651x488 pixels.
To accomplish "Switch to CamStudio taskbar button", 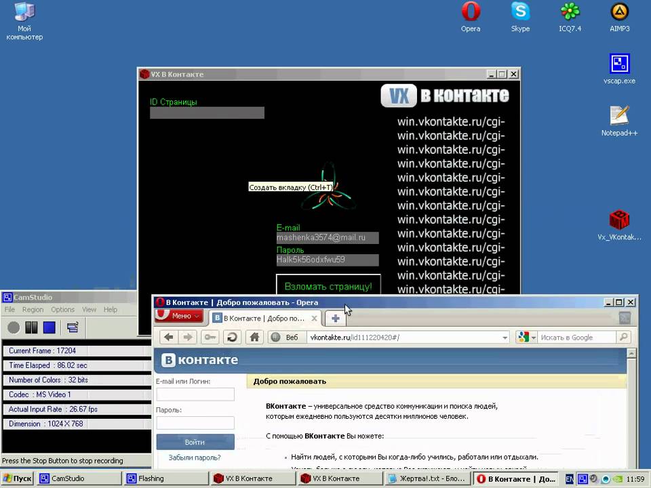I will click(x=79, y=479).
